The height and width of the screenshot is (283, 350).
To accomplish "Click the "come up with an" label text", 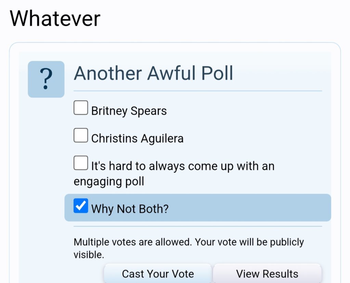I will pos(231,166).
